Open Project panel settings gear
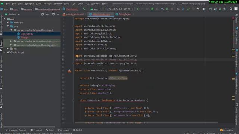 (x=53, y=14)
